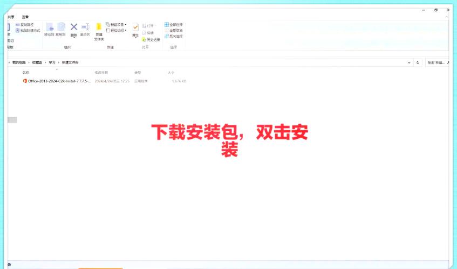Sort by the Date modified (修改日期) column

coord(101,73)
